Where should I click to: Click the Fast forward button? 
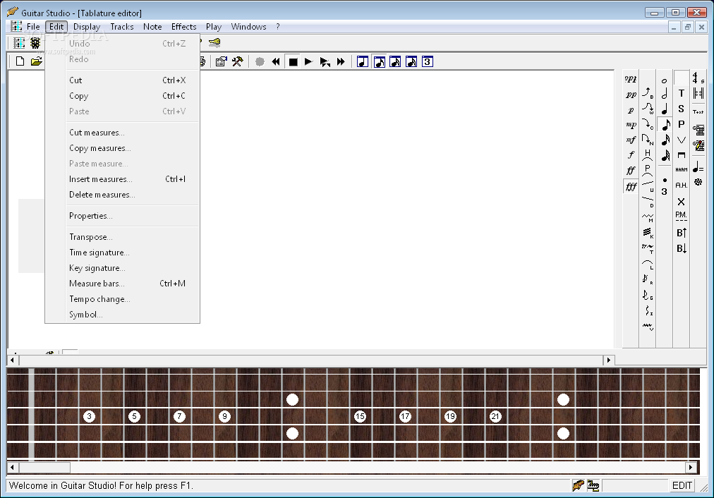(x=341, y=62)
